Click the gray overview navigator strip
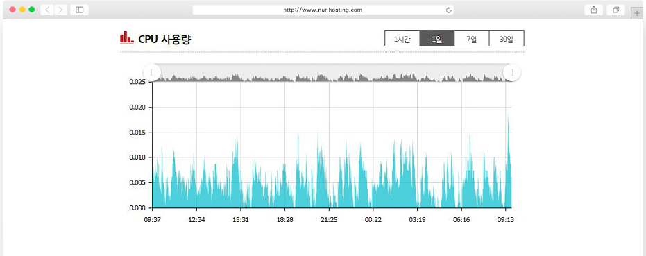The image size is (646, 256). (x=332, y=73)
